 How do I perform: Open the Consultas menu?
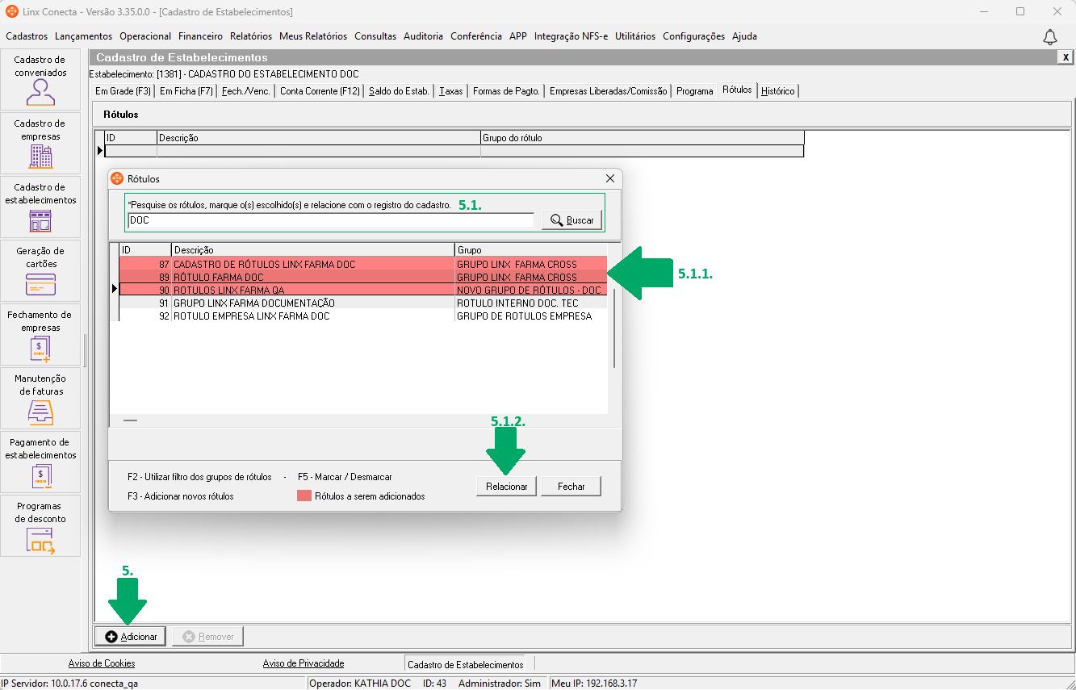(x=375, y=36)
